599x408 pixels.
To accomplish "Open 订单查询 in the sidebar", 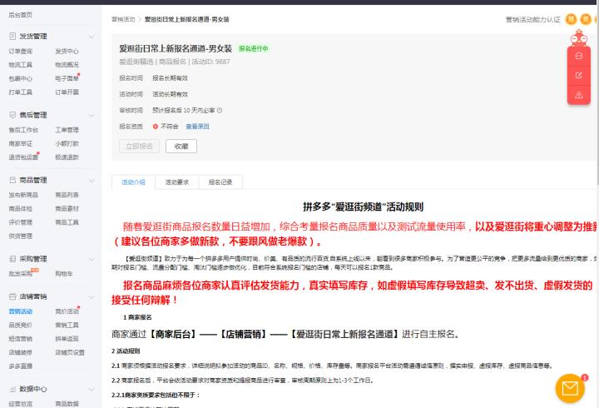I will coord(21,52).
